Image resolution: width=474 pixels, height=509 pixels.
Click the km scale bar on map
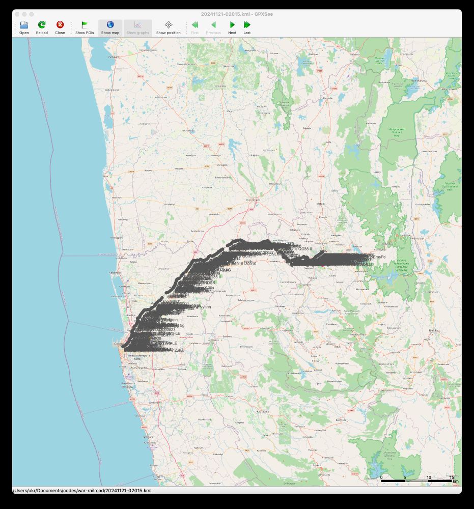416,479
